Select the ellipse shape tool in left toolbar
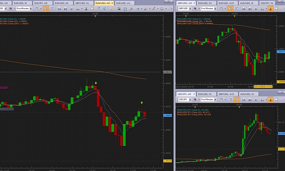 click(161, 9)
